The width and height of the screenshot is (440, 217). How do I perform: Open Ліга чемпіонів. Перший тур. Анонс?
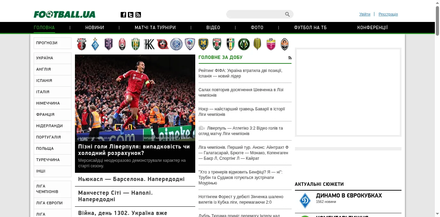coord(243,153)
